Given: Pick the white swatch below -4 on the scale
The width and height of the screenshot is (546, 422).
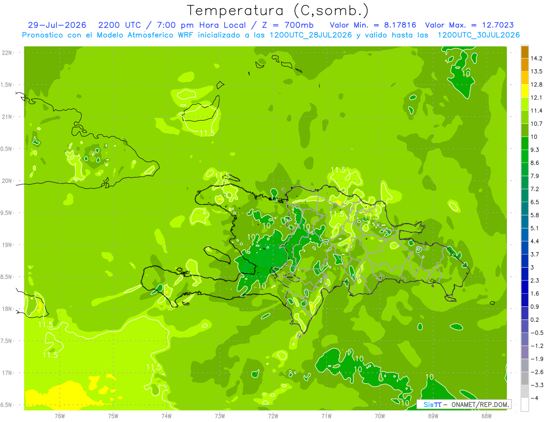Looking at the screenshot, I should click(525, 405).
